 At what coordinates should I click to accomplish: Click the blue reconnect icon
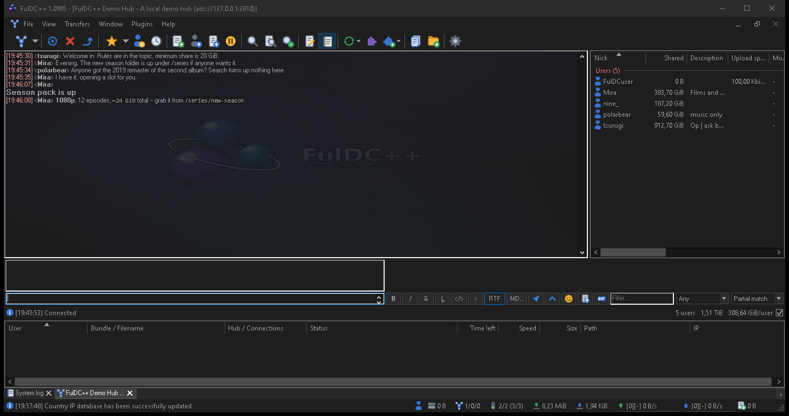point(53,41)
